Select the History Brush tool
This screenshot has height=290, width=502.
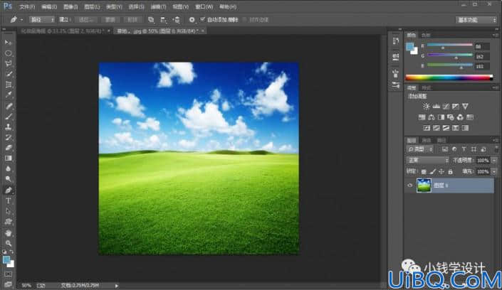point(9,137)
